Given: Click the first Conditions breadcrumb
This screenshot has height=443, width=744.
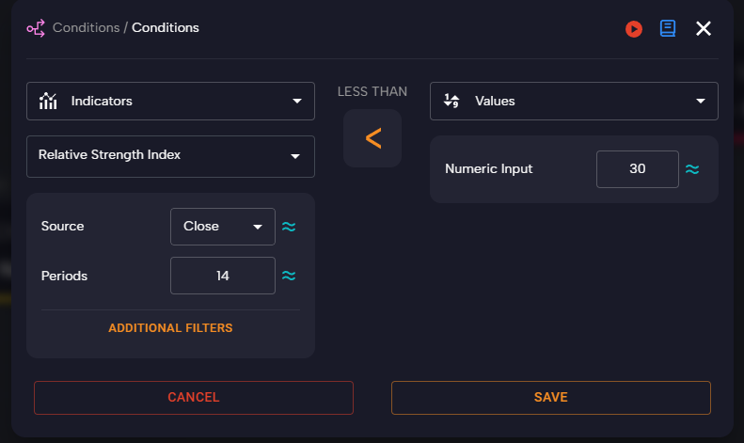Looking at the screenshot, I should click(x=87, y=28).
